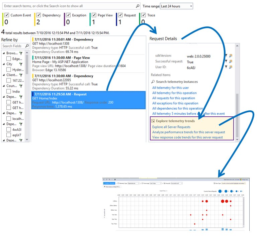Screen dimensions: 257x236
Task: Open All requests for this operation
Action: pos(174,98)
